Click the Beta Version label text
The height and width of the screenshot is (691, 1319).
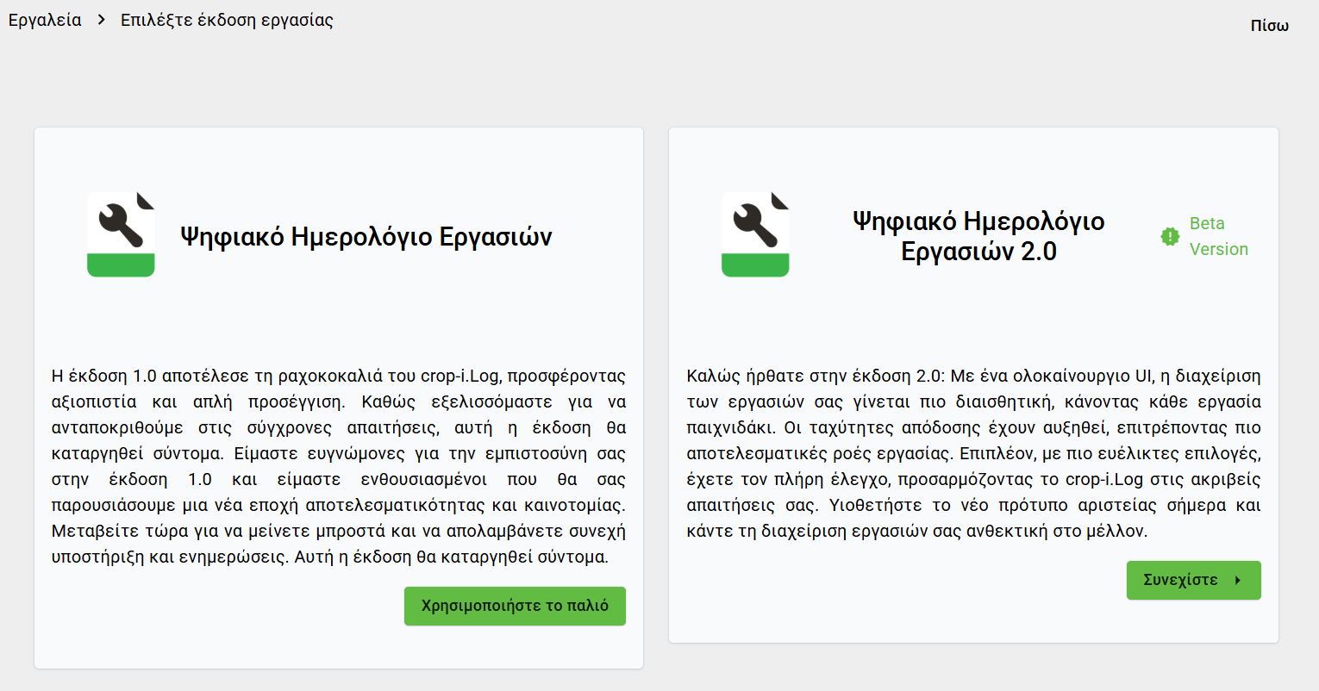[1218, 236]
